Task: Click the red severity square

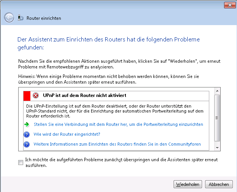Action: (27, 95)
